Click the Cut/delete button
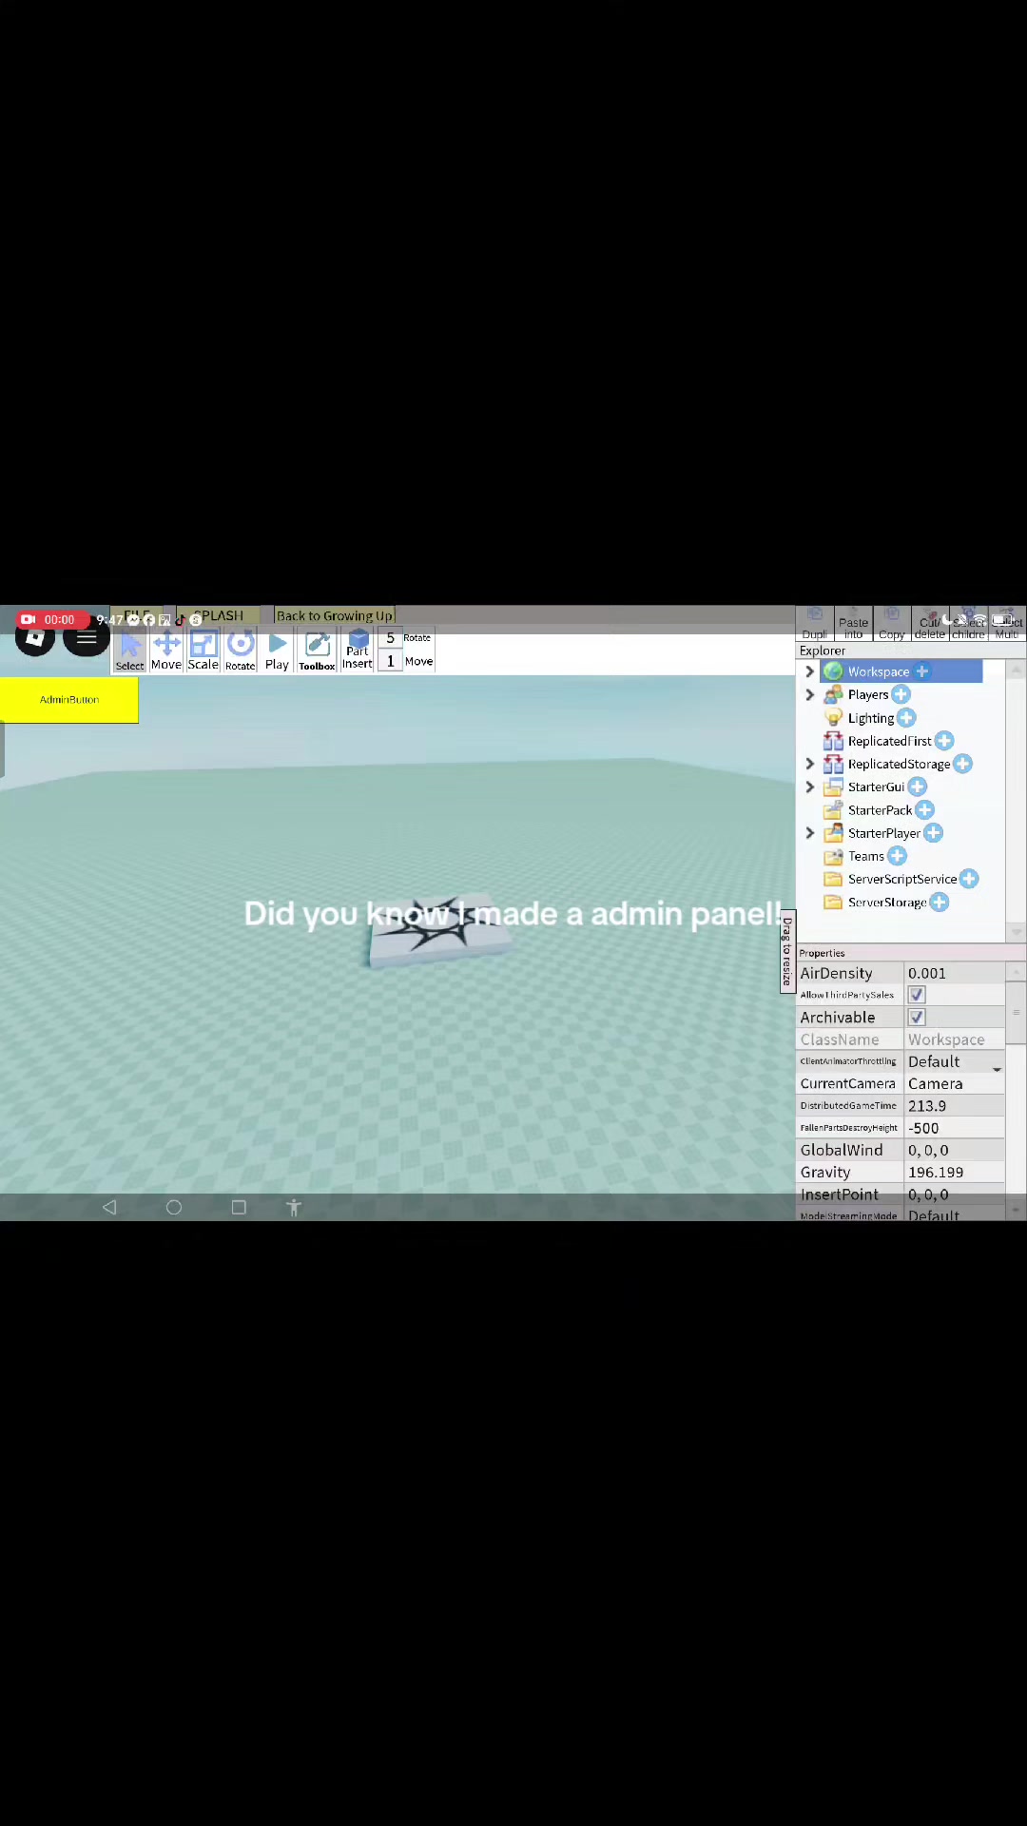Screen dimensions: 1027x1826 click(x=930, y=624)
